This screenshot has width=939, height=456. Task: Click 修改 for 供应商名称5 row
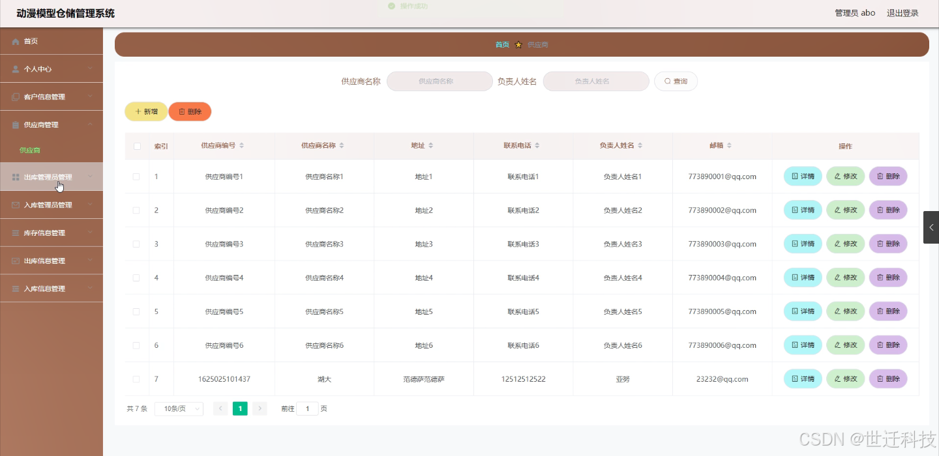(x=846, y=311)
